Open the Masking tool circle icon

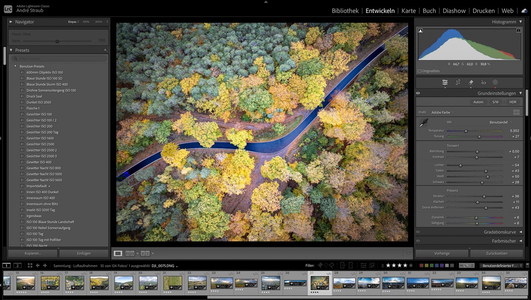(495, 83)
